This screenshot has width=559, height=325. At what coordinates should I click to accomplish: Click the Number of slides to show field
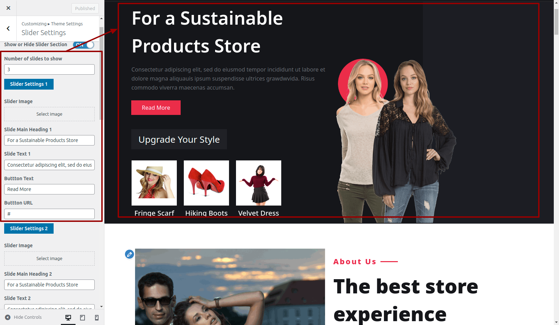click(49, 69)
